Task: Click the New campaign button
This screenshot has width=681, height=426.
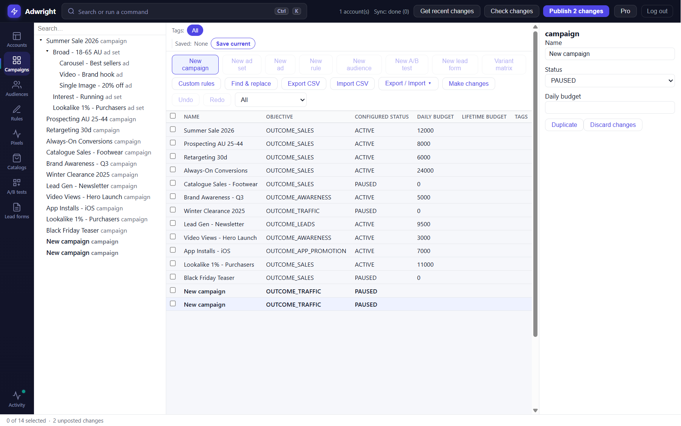Action: [x=195, y=65]
